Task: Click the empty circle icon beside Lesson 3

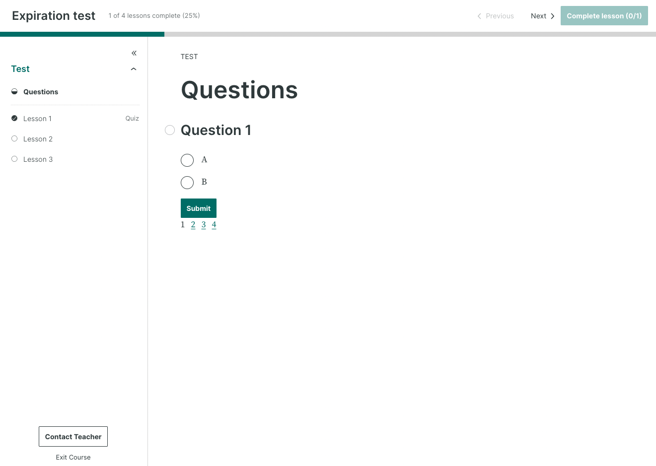Action: click(x=14, y=159)
